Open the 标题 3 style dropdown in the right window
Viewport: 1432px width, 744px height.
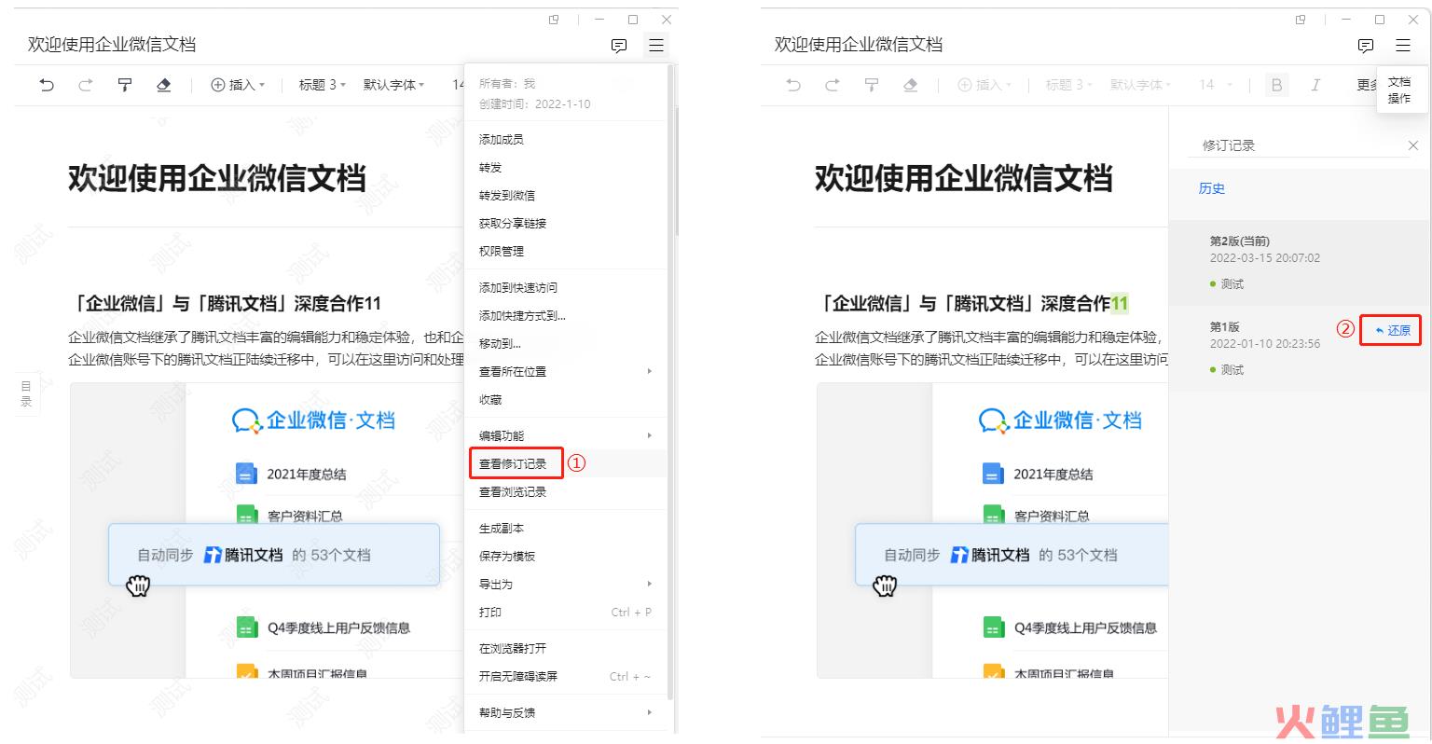pyautogui.click(x=1069, y=85)
